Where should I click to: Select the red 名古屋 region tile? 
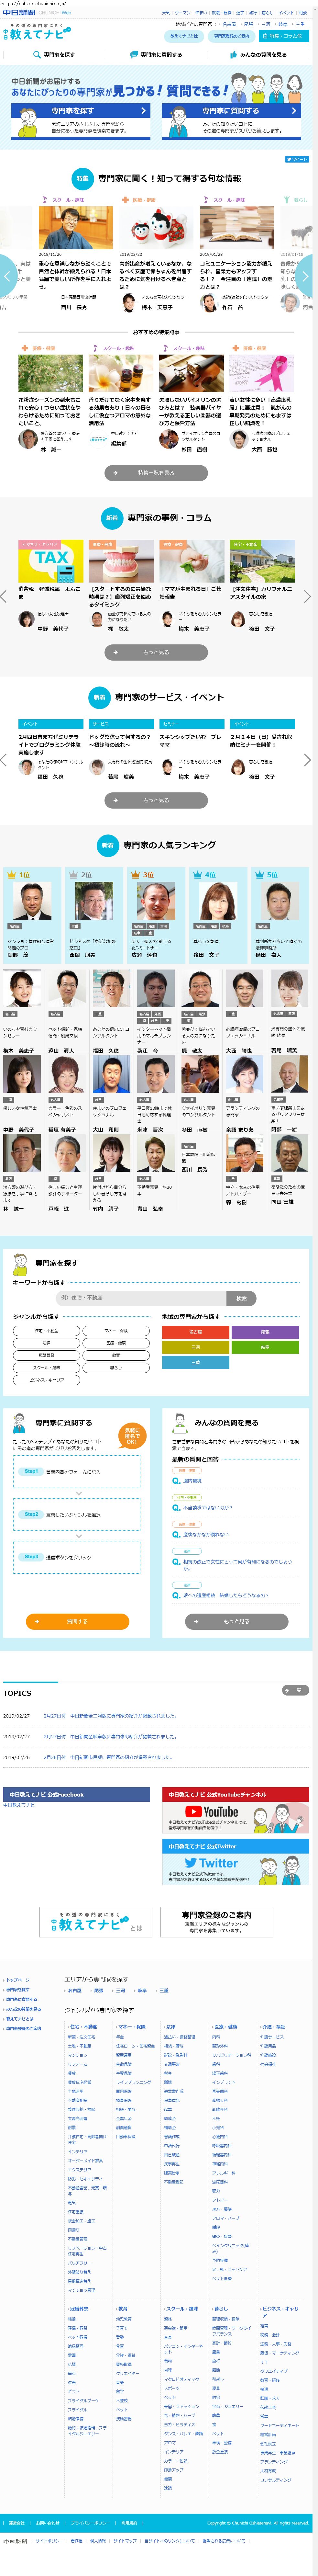coord(196,1332)
